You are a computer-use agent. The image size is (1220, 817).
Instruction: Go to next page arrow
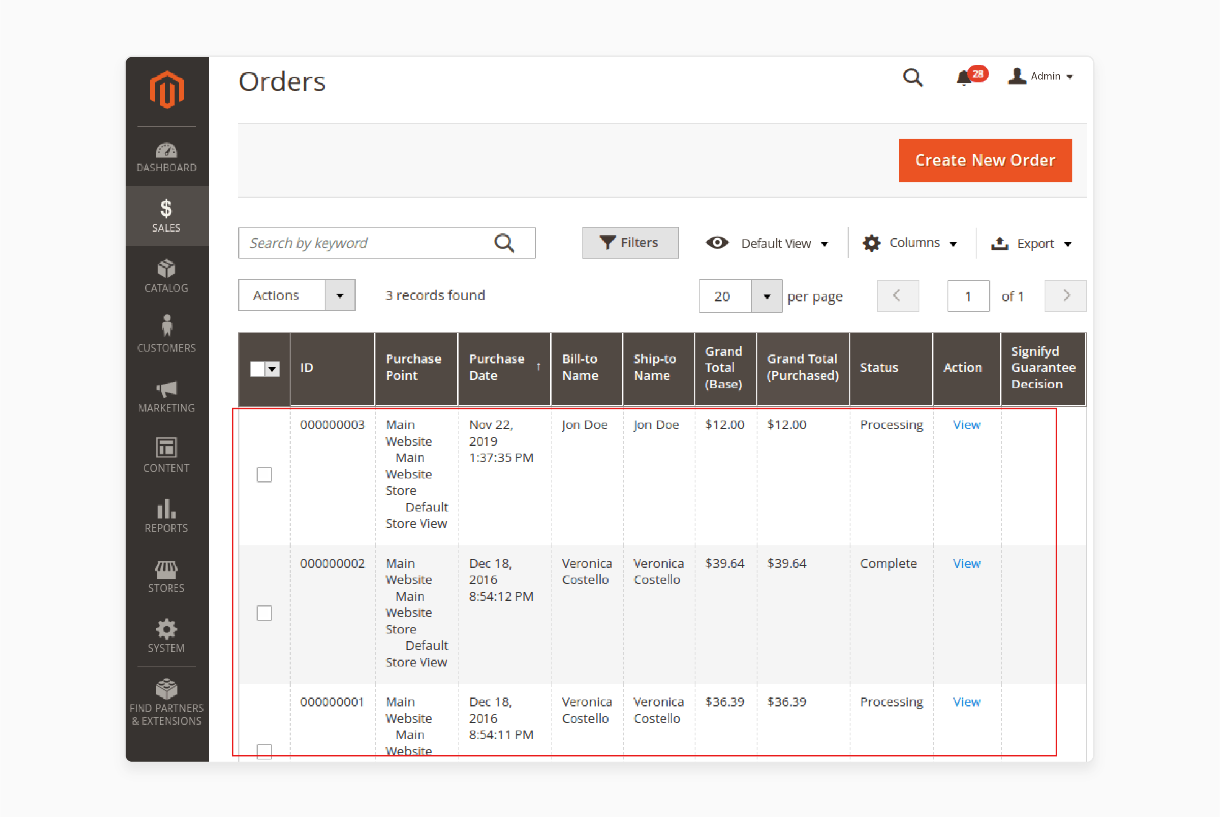[x=1066, y=295]
